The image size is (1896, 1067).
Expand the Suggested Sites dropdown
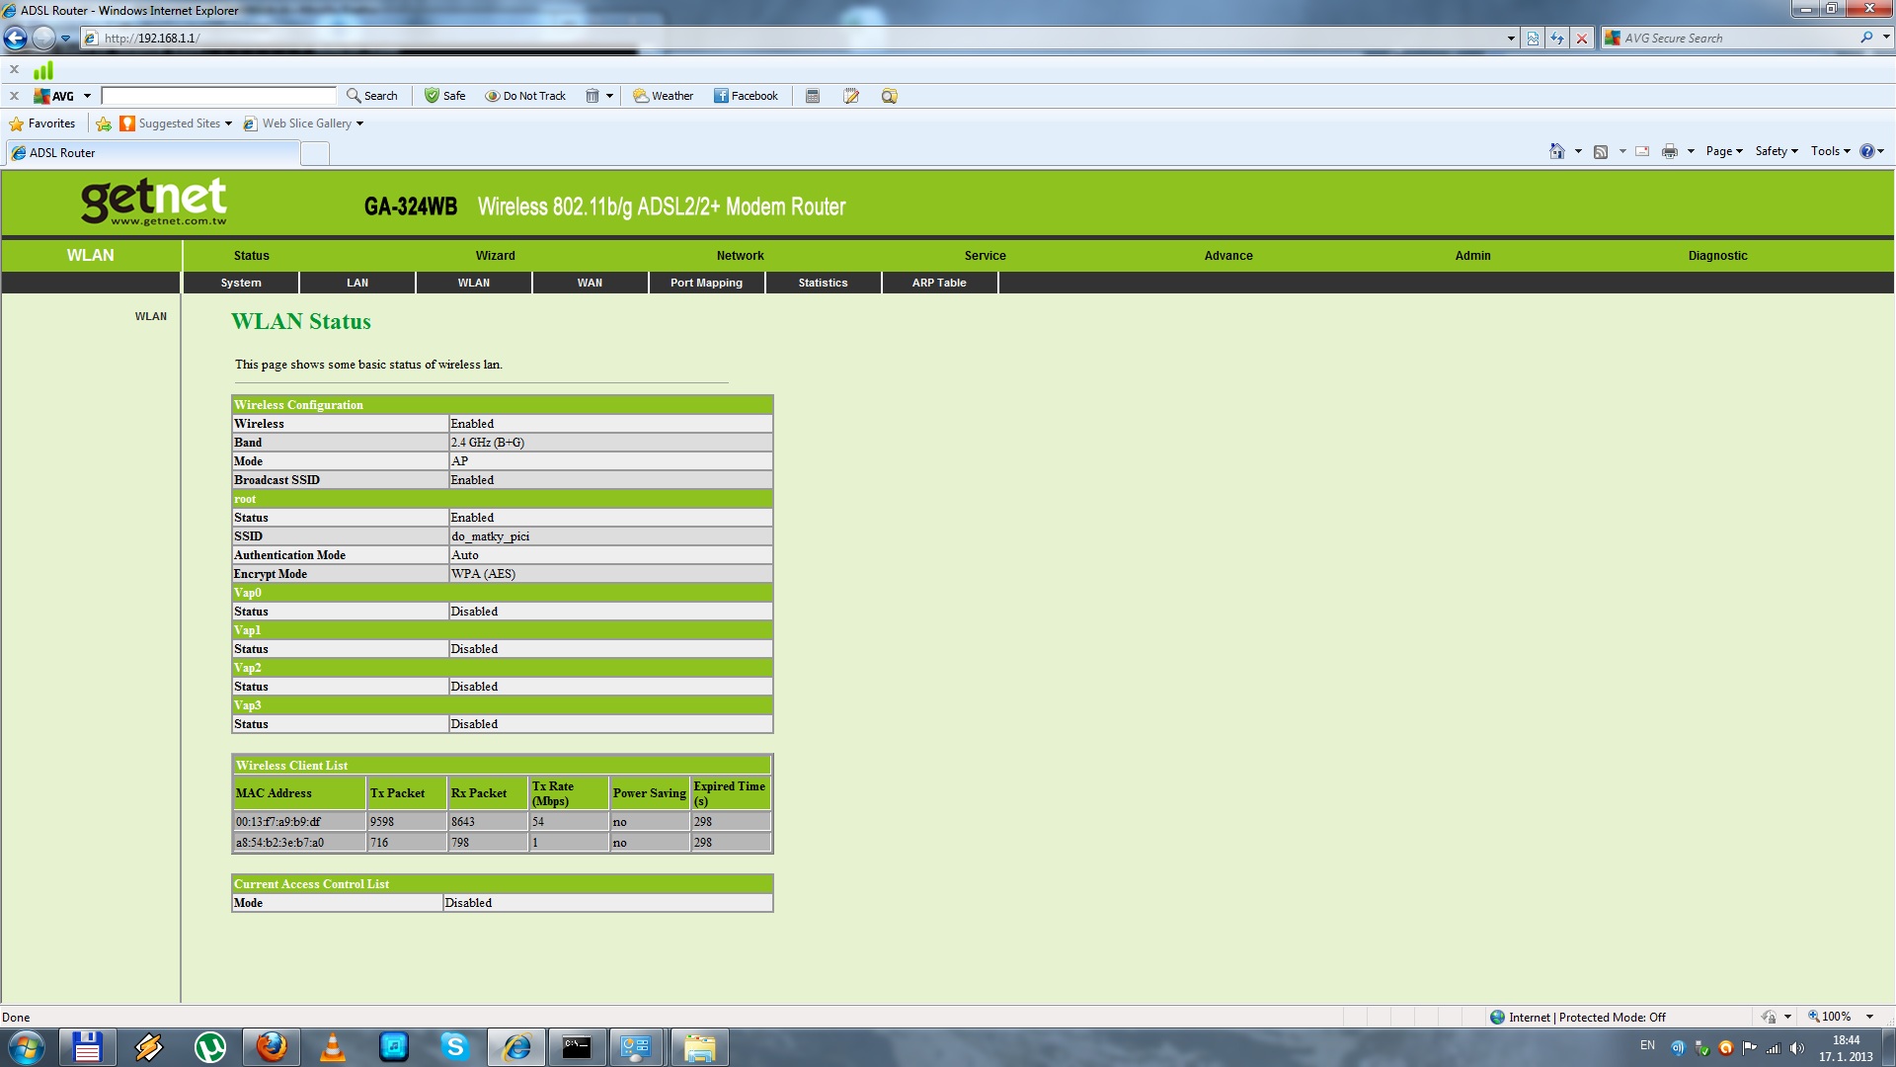(228, 123)
